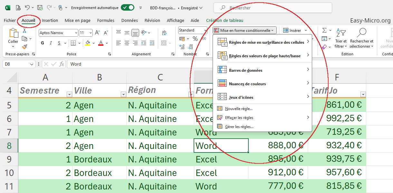The width and height of the screenshot is (393, 193).
Task: Open Règles de mise en surbrillance submenu
Action: tap(262, 42)
